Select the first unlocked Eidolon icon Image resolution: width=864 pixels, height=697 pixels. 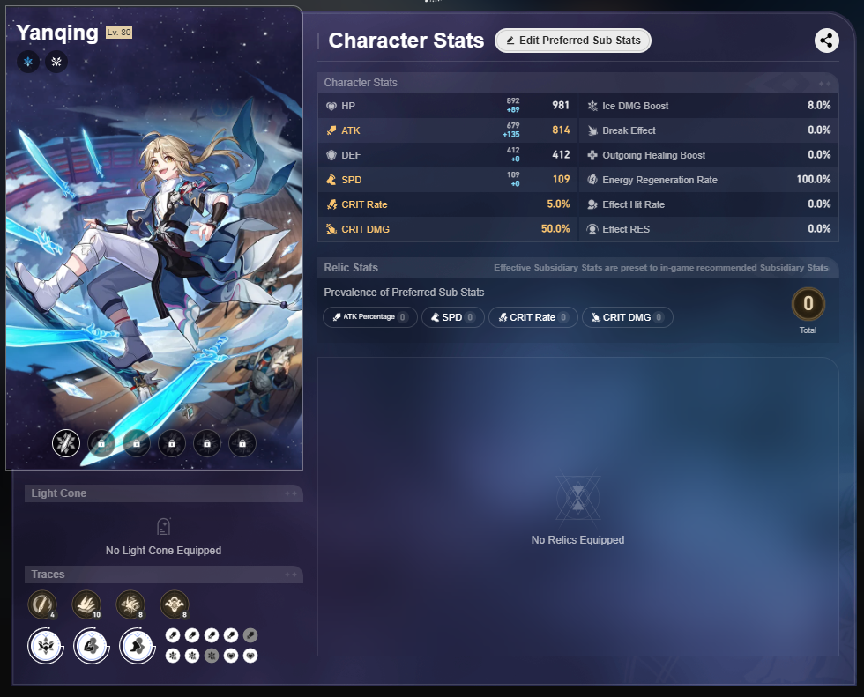pyautogui.click(x=66, y=443)
